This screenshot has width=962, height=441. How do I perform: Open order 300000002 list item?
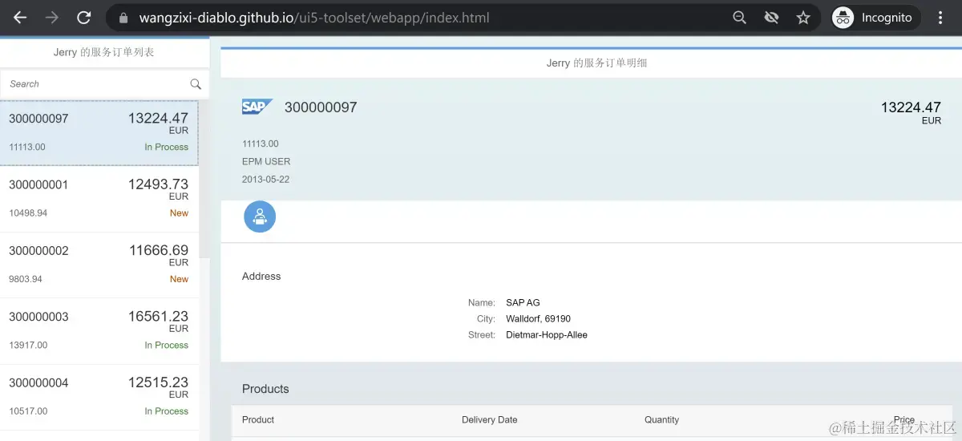coord(99,265)
